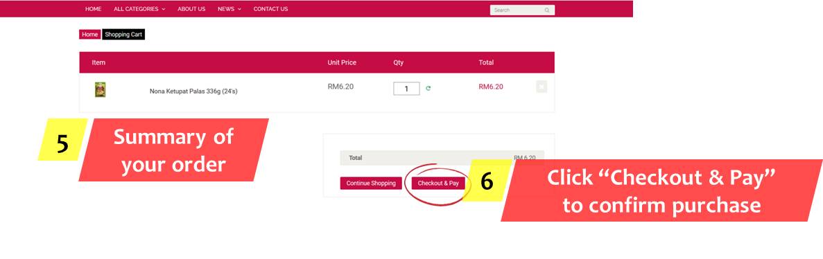Go to the Home menu item
Viewport: 823px width, 259px height.
coord(94,9)
